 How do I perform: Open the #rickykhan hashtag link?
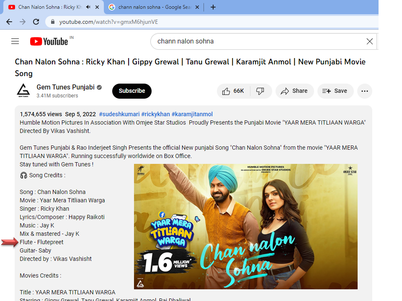tap(155, 114)
